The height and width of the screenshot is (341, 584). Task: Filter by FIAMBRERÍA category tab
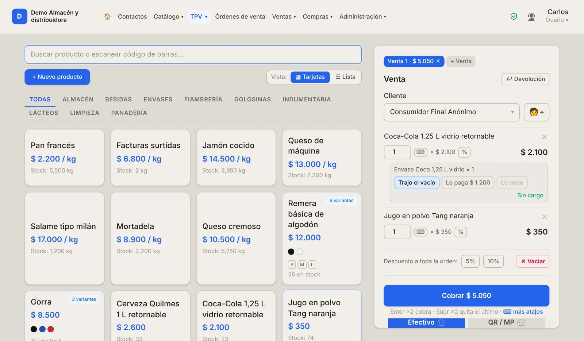pyautogui.click(x=203, y=100)
